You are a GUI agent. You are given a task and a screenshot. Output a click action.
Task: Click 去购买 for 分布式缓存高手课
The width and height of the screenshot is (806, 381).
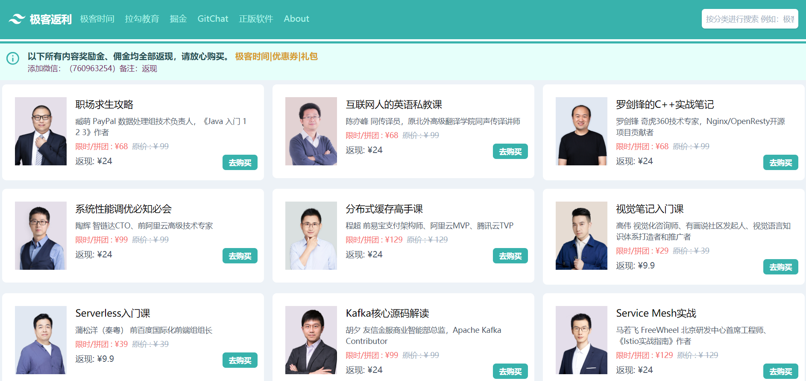coord(510,256)
